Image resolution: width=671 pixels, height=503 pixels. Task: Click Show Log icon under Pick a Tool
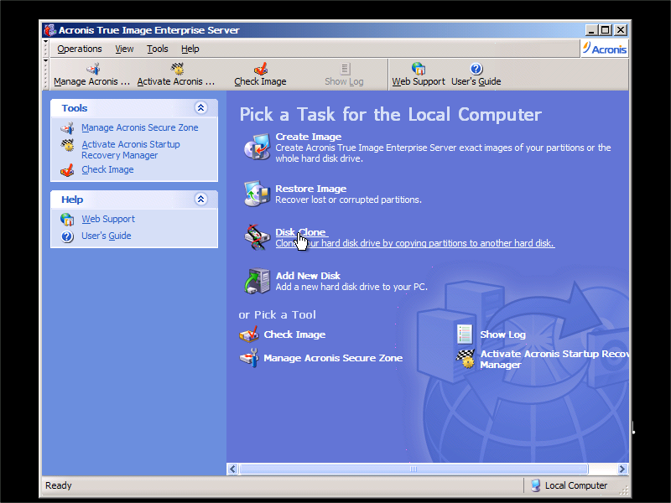tap(465, 334)
